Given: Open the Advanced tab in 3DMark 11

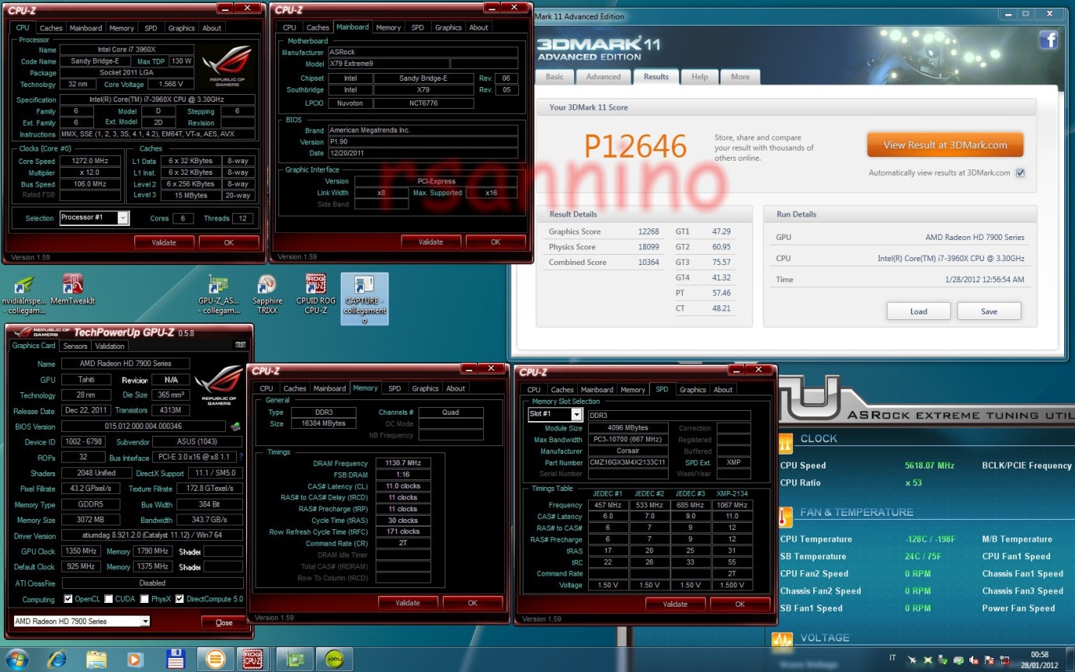Looking at the screenshot, I should pos(604,77).
